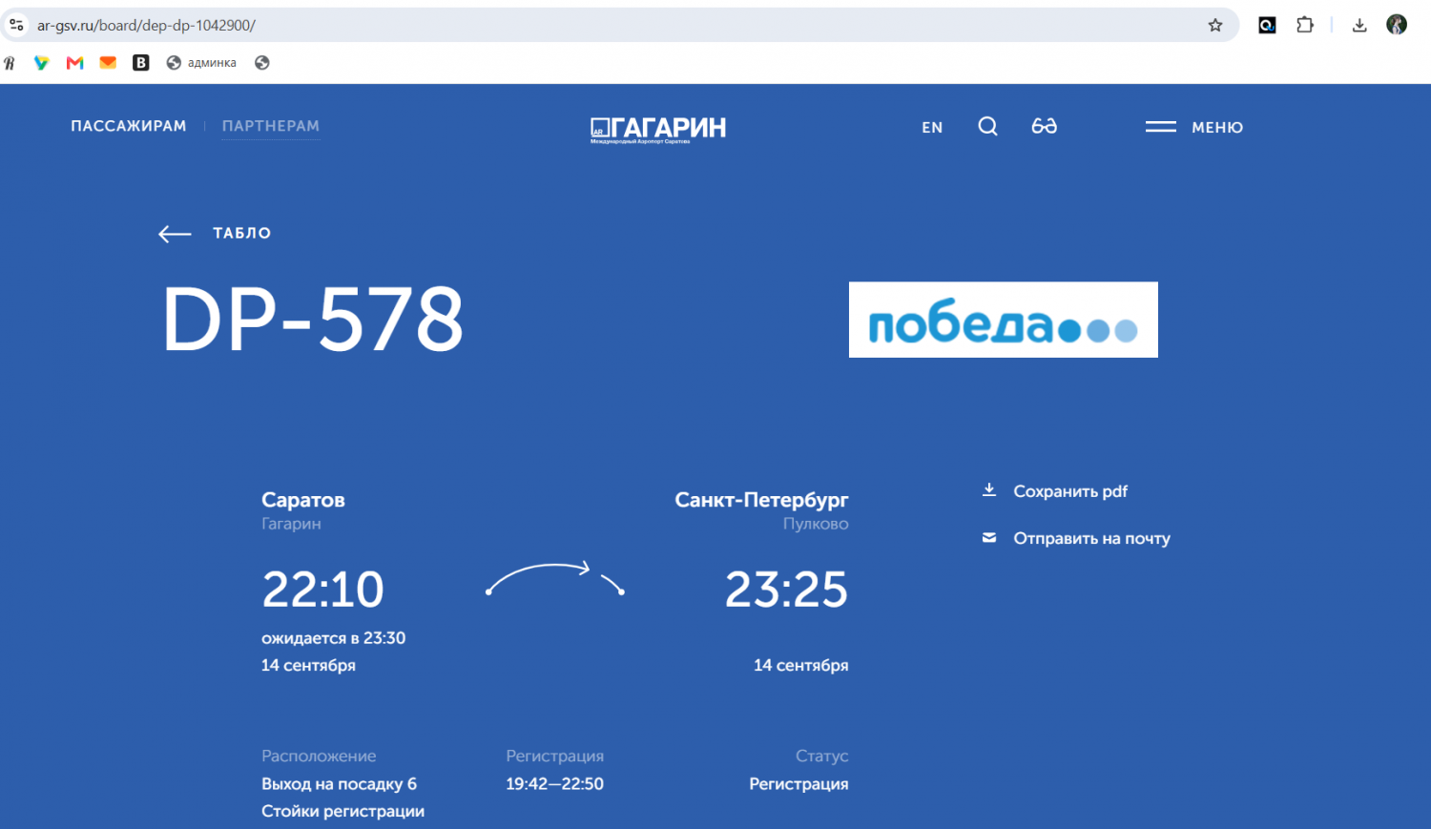The height and width of the screenshot is (829, 1431).
Task: Open the browser profile avatar
Action: (1397, 25)
